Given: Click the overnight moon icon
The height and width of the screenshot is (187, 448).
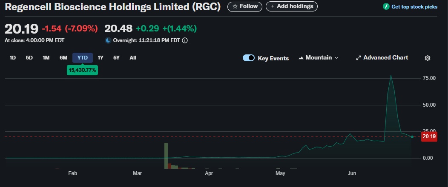Looking at the screenshot, I should tap(108, 40).
